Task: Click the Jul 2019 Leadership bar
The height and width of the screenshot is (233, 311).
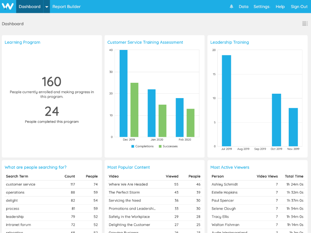Action: [226, 101]
